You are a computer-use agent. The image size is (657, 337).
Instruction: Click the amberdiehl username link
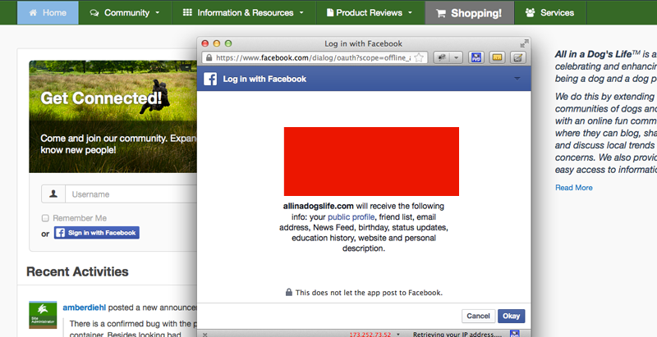pyautogui.click(x=85, y=307)
